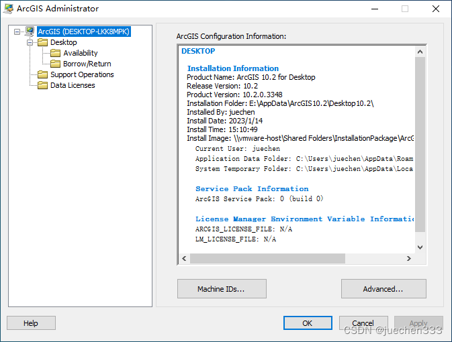Screen dimensions: 452x342
Task: Click the Cancel button
Action: click(363, 323)
